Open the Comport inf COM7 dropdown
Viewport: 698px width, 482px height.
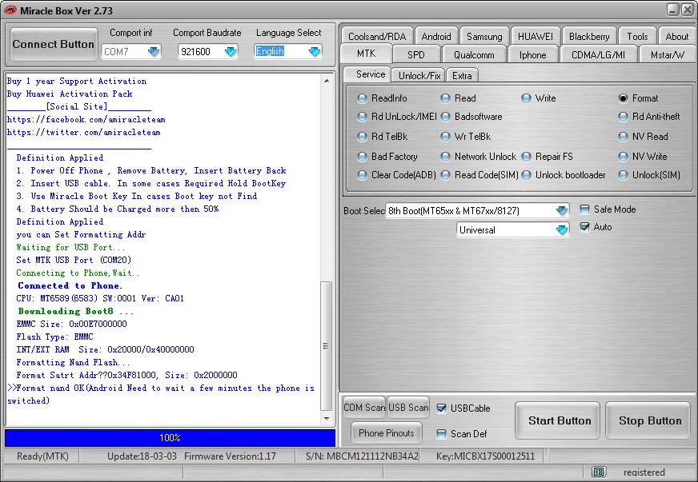(154, 52)
